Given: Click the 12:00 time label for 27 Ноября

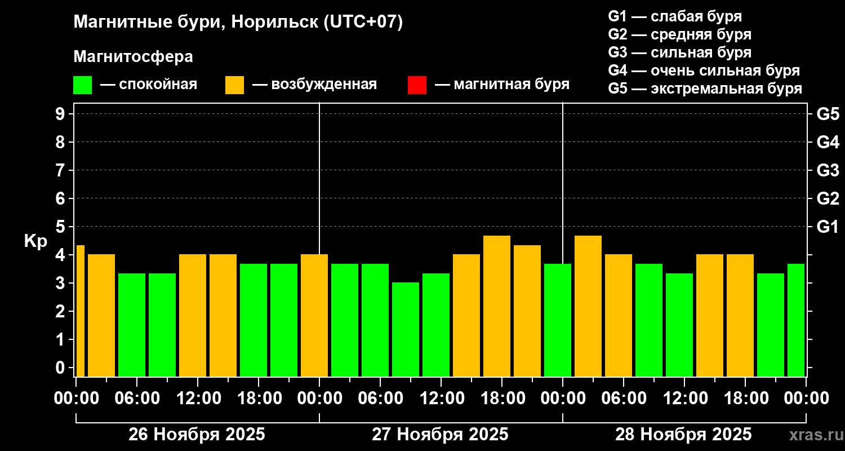Looking at the screenshot, I should click(x=441, y=399).
